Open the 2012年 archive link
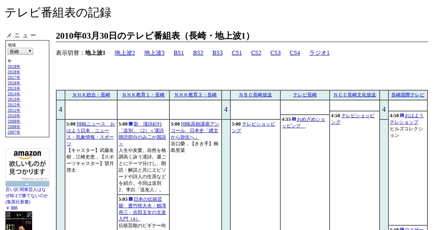This screenshot has width=438, height=230. [14, 105]
